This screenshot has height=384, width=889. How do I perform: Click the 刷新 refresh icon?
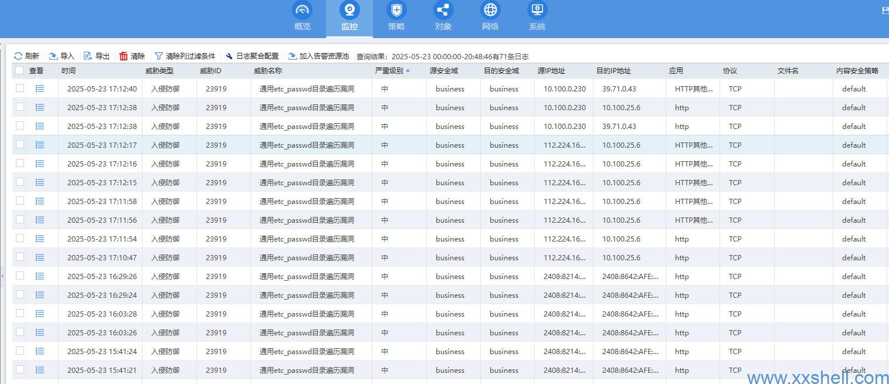[18, 56]
